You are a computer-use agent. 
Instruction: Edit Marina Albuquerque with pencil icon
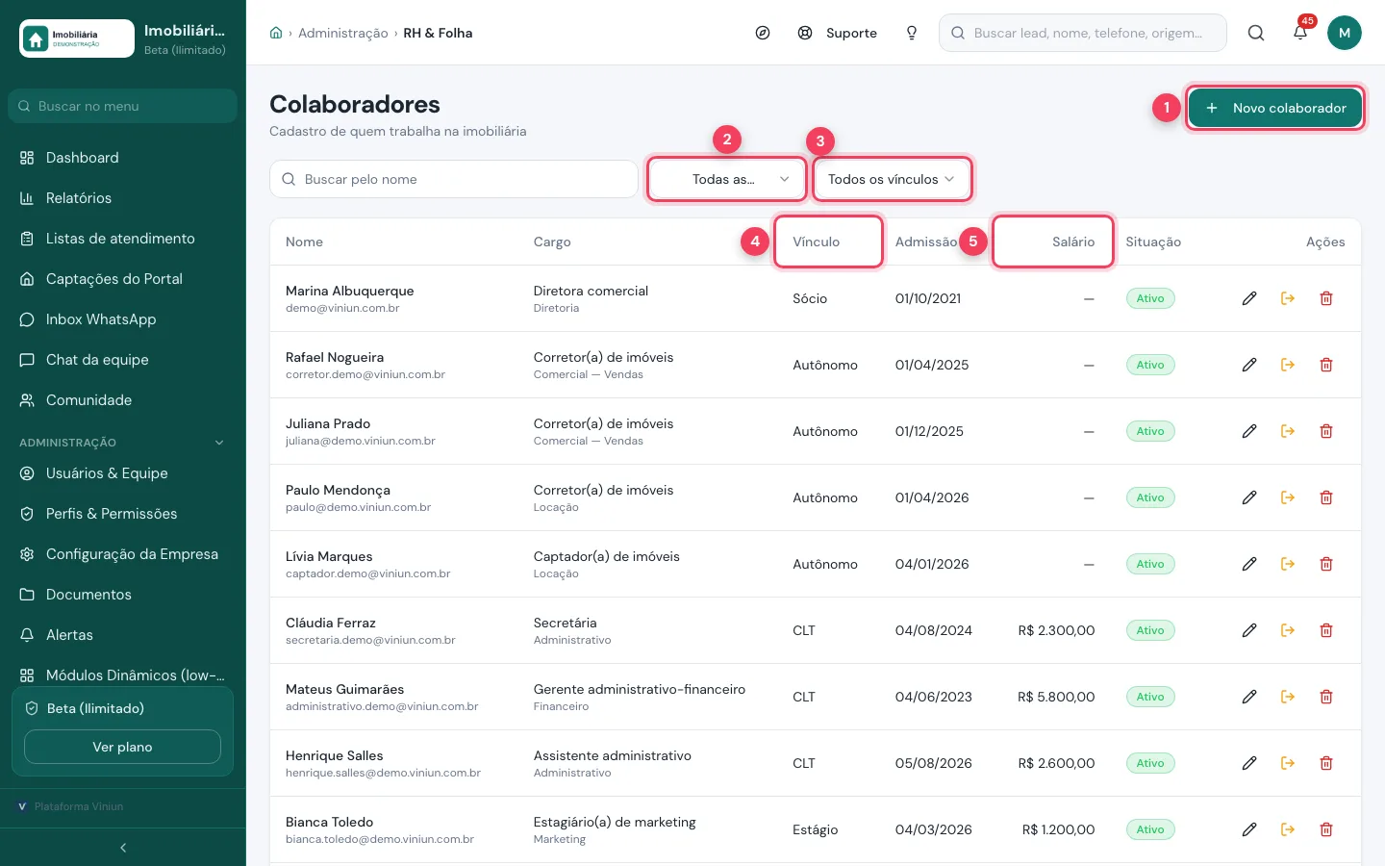[1249, 298]
